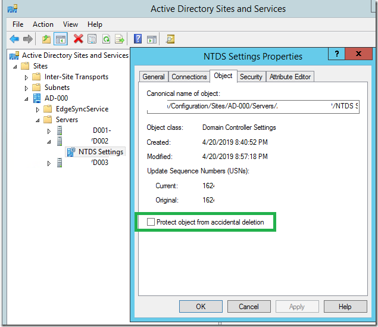Collapse the Servers node
Screen dimensions: 378x327
pos(38,120)
